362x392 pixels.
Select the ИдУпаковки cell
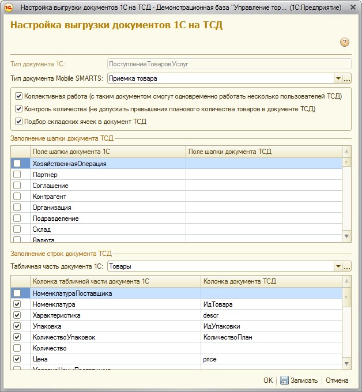click(271, 326)
